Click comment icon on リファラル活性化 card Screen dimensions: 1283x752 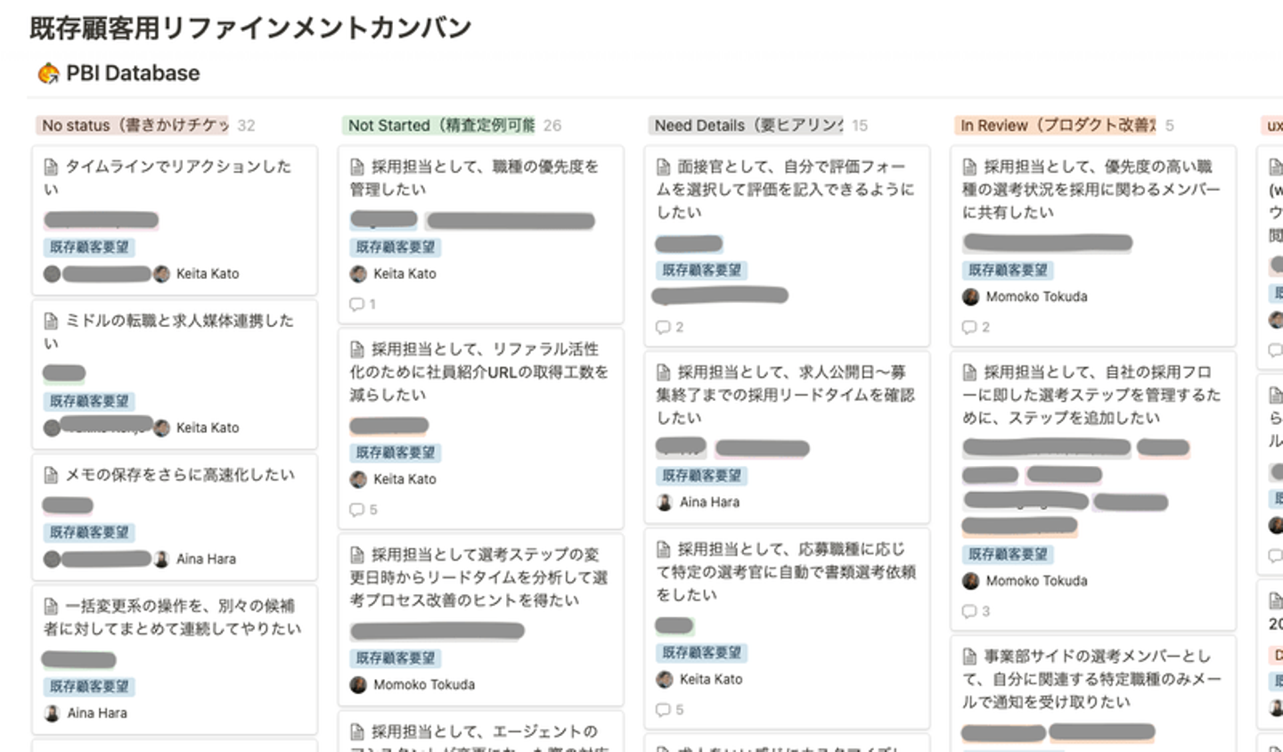click(356, 510)
